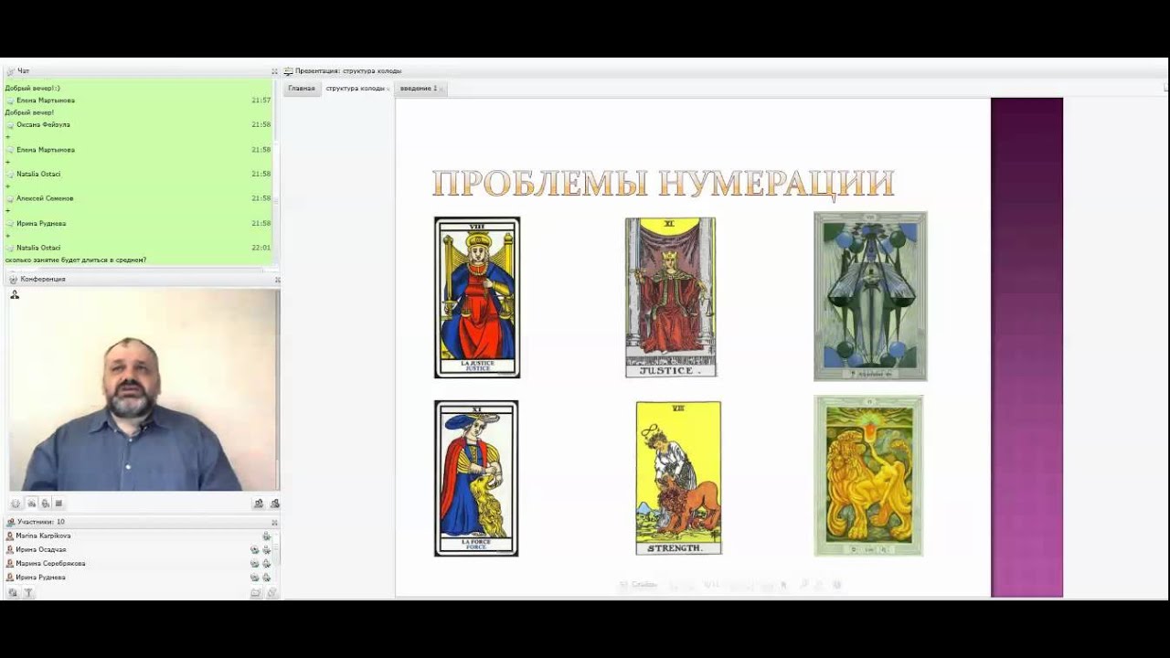Screen dimensions: 1170x658
Task: Click the Thoth Adjustment card image
Action: tap(870, 296)
